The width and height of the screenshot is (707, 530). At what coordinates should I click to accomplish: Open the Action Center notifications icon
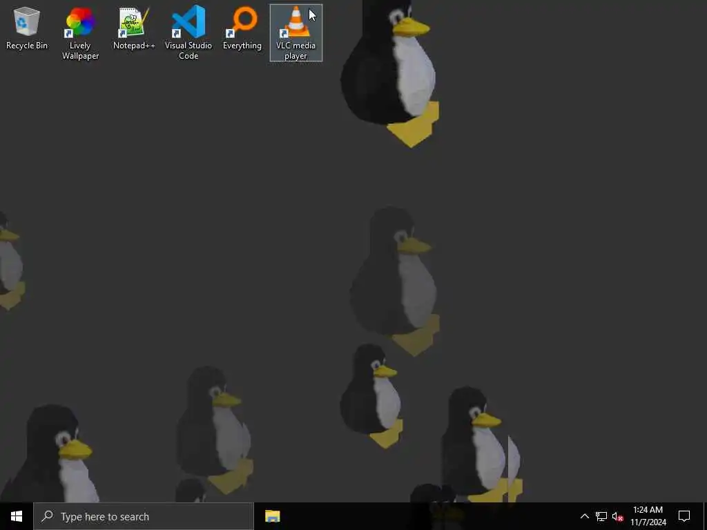[684, 516]
